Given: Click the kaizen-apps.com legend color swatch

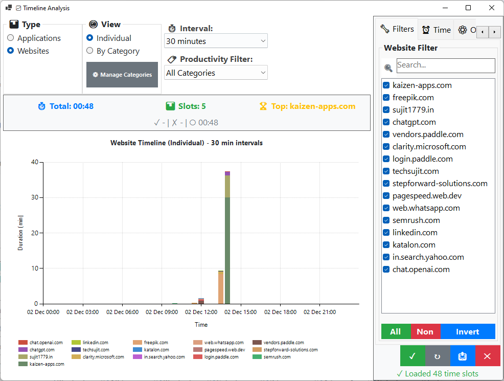Looking at the screenshot, I should coord(23,364).
